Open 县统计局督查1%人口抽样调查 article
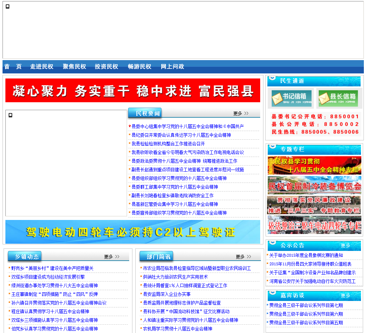366x333 pixels. tap(185, 286)
